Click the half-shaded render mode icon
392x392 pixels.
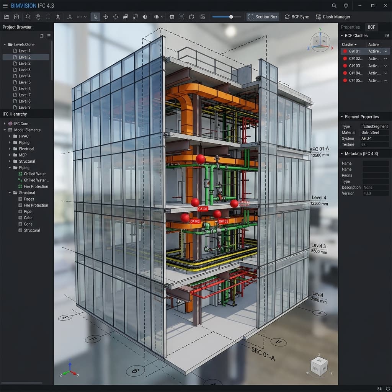tap(145, 17)
